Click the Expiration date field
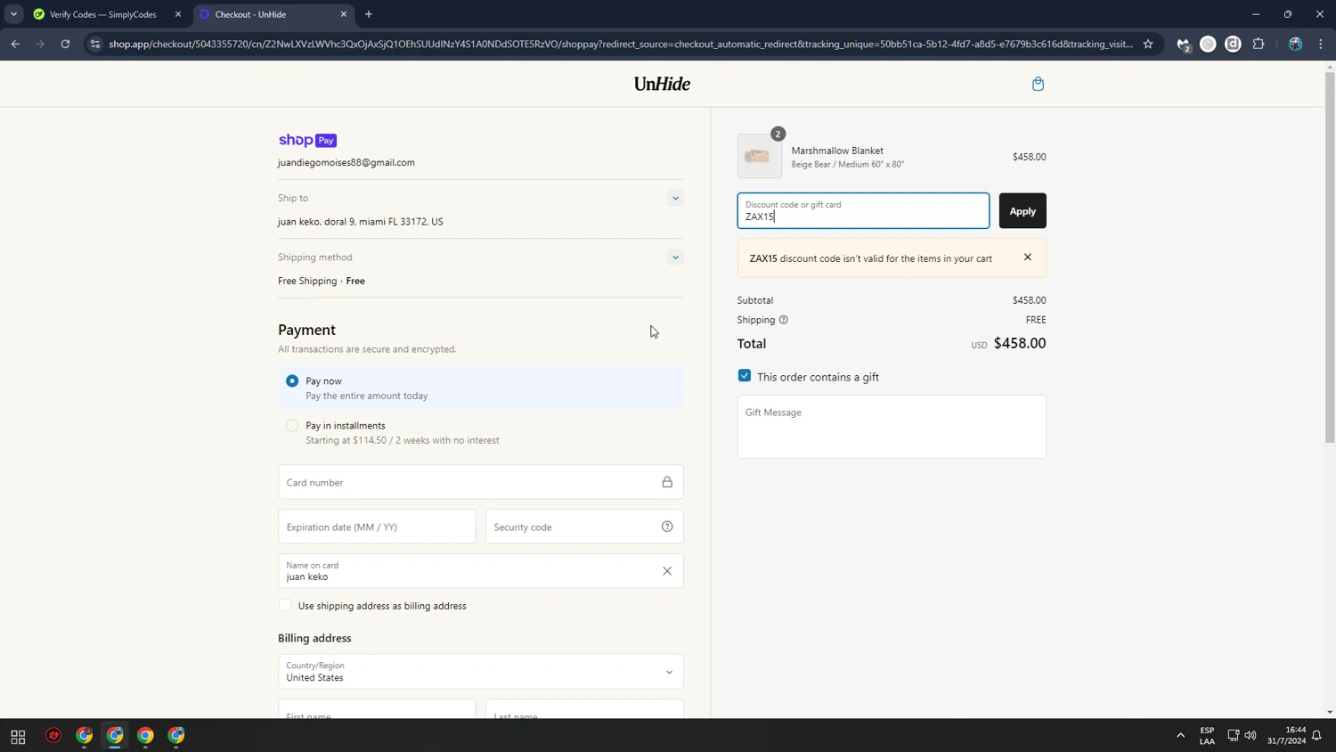Image resolution: width=1336 pixels, height=752 pixels. tap(377, 527)
